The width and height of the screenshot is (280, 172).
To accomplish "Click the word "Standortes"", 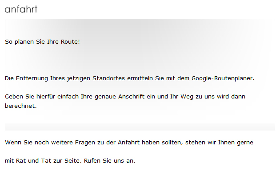I will pos(108,78).
